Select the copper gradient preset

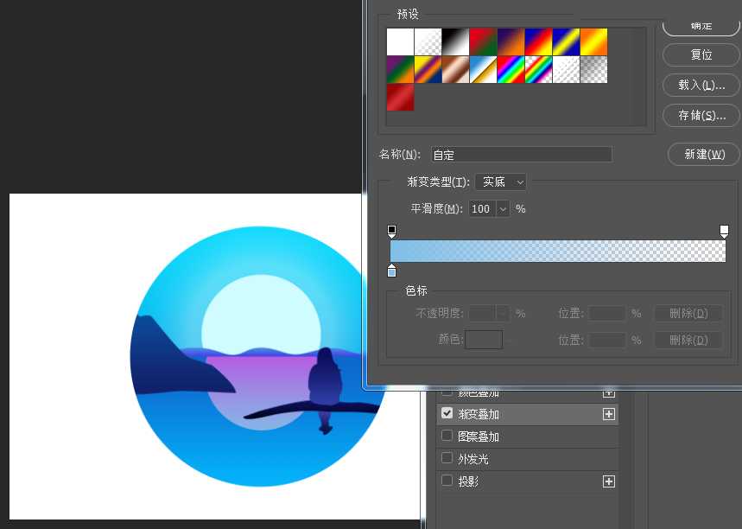pyautogui.click(x=454, y=69)
